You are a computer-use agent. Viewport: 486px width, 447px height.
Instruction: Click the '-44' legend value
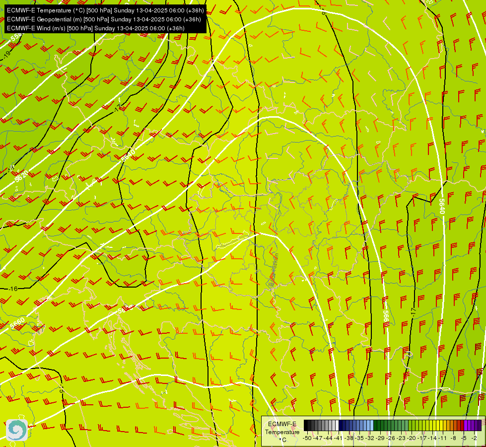(328, 438)
